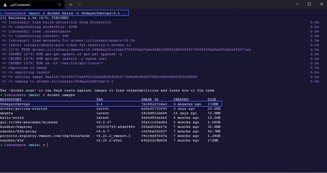Click the docker build command text

[86, 13]
